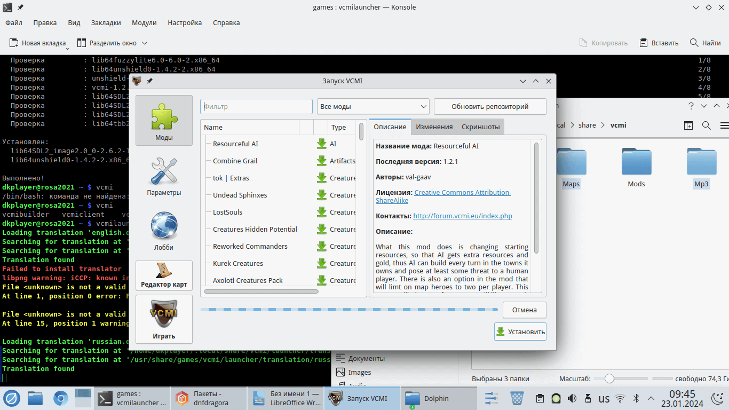Open the Настройка menu in Konsole
This screenshot has width=729, height=410.
tap(185, 23)
